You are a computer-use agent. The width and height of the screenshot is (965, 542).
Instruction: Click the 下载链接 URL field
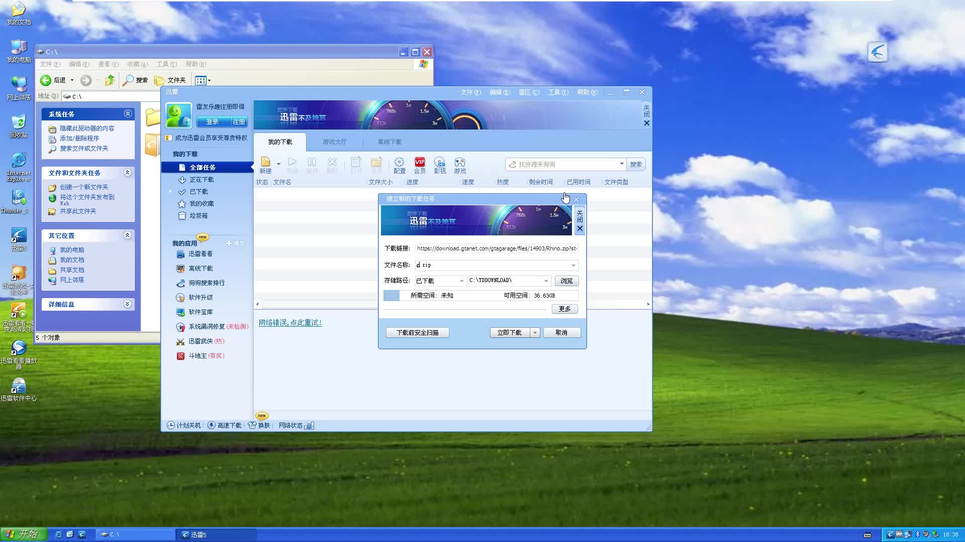point(497,248)
